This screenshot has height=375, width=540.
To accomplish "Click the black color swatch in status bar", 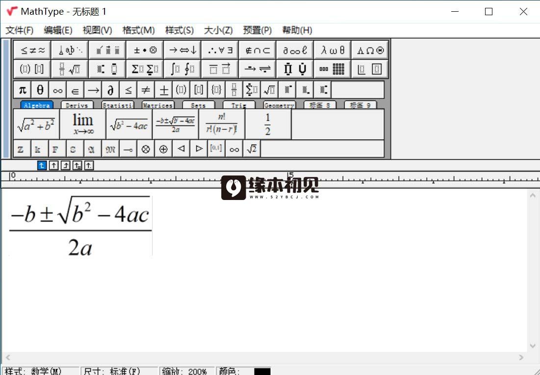I will [262, 372].
